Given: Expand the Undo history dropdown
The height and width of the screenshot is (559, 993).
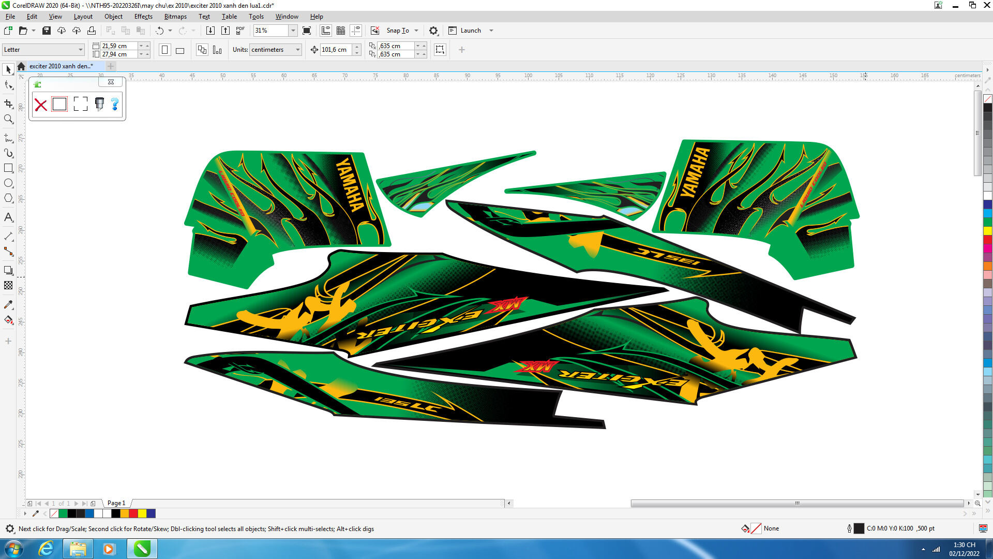Looking at the screenshot, I should (170, 31).
